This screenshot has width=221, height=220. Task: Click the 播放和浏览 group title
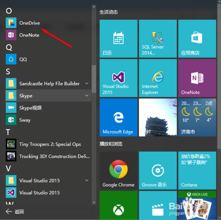111,144
